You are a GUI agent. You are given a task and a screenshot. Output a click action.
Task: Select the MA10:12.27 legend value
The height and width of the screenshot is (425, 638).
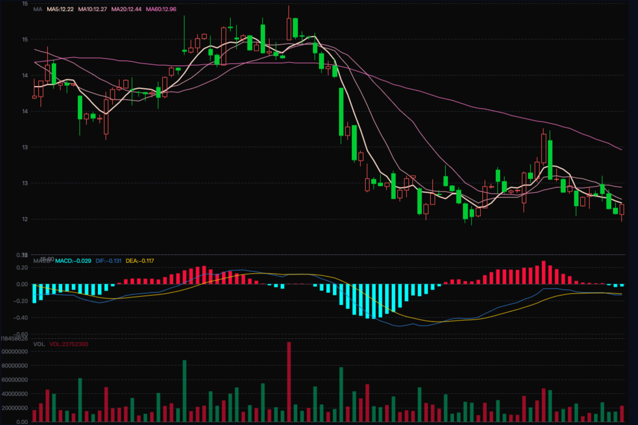pos(92,9)
